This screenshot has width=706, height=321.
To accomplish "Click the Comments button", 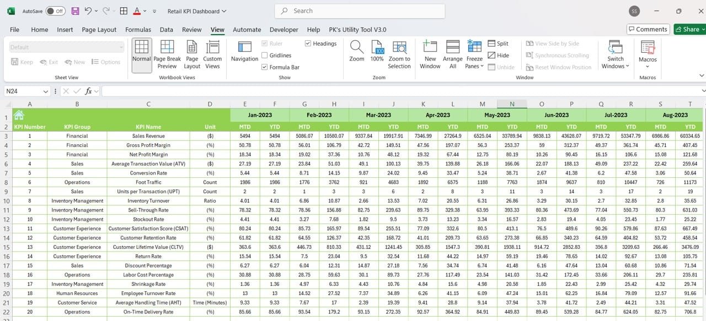I will tap(648, 29).
